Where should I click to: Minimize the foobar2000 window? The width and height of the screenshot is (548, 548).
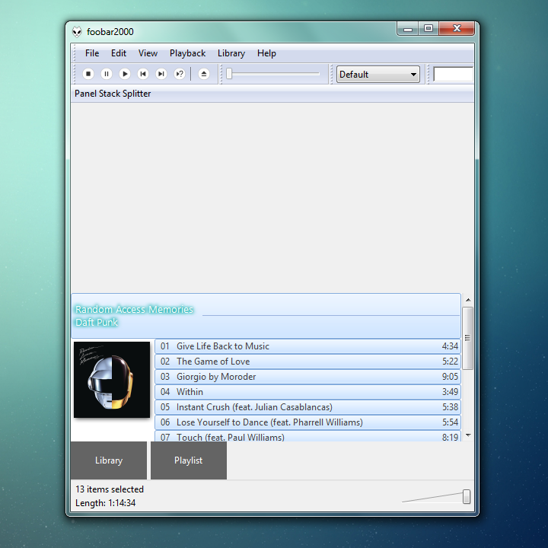point(408,29)
